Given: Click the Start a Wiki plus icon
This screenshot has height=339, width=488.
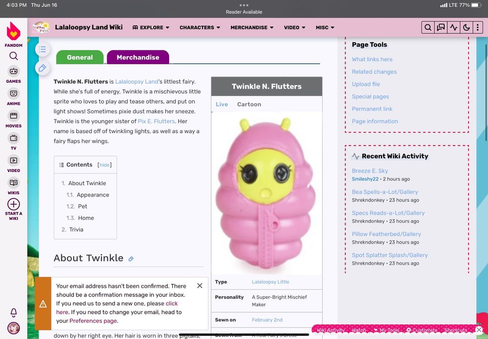Looking at the screenshot, I should (x=14, y=204).
